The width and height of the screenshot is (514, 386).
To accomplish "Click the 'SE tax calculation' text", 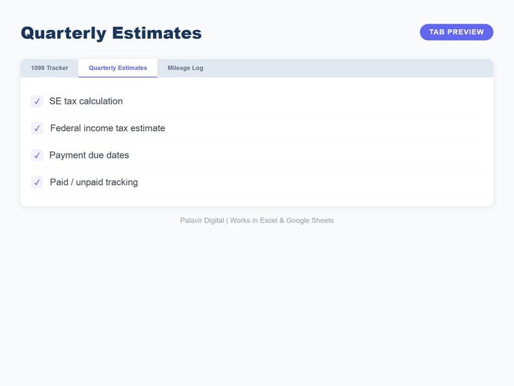I will [86, 101].
